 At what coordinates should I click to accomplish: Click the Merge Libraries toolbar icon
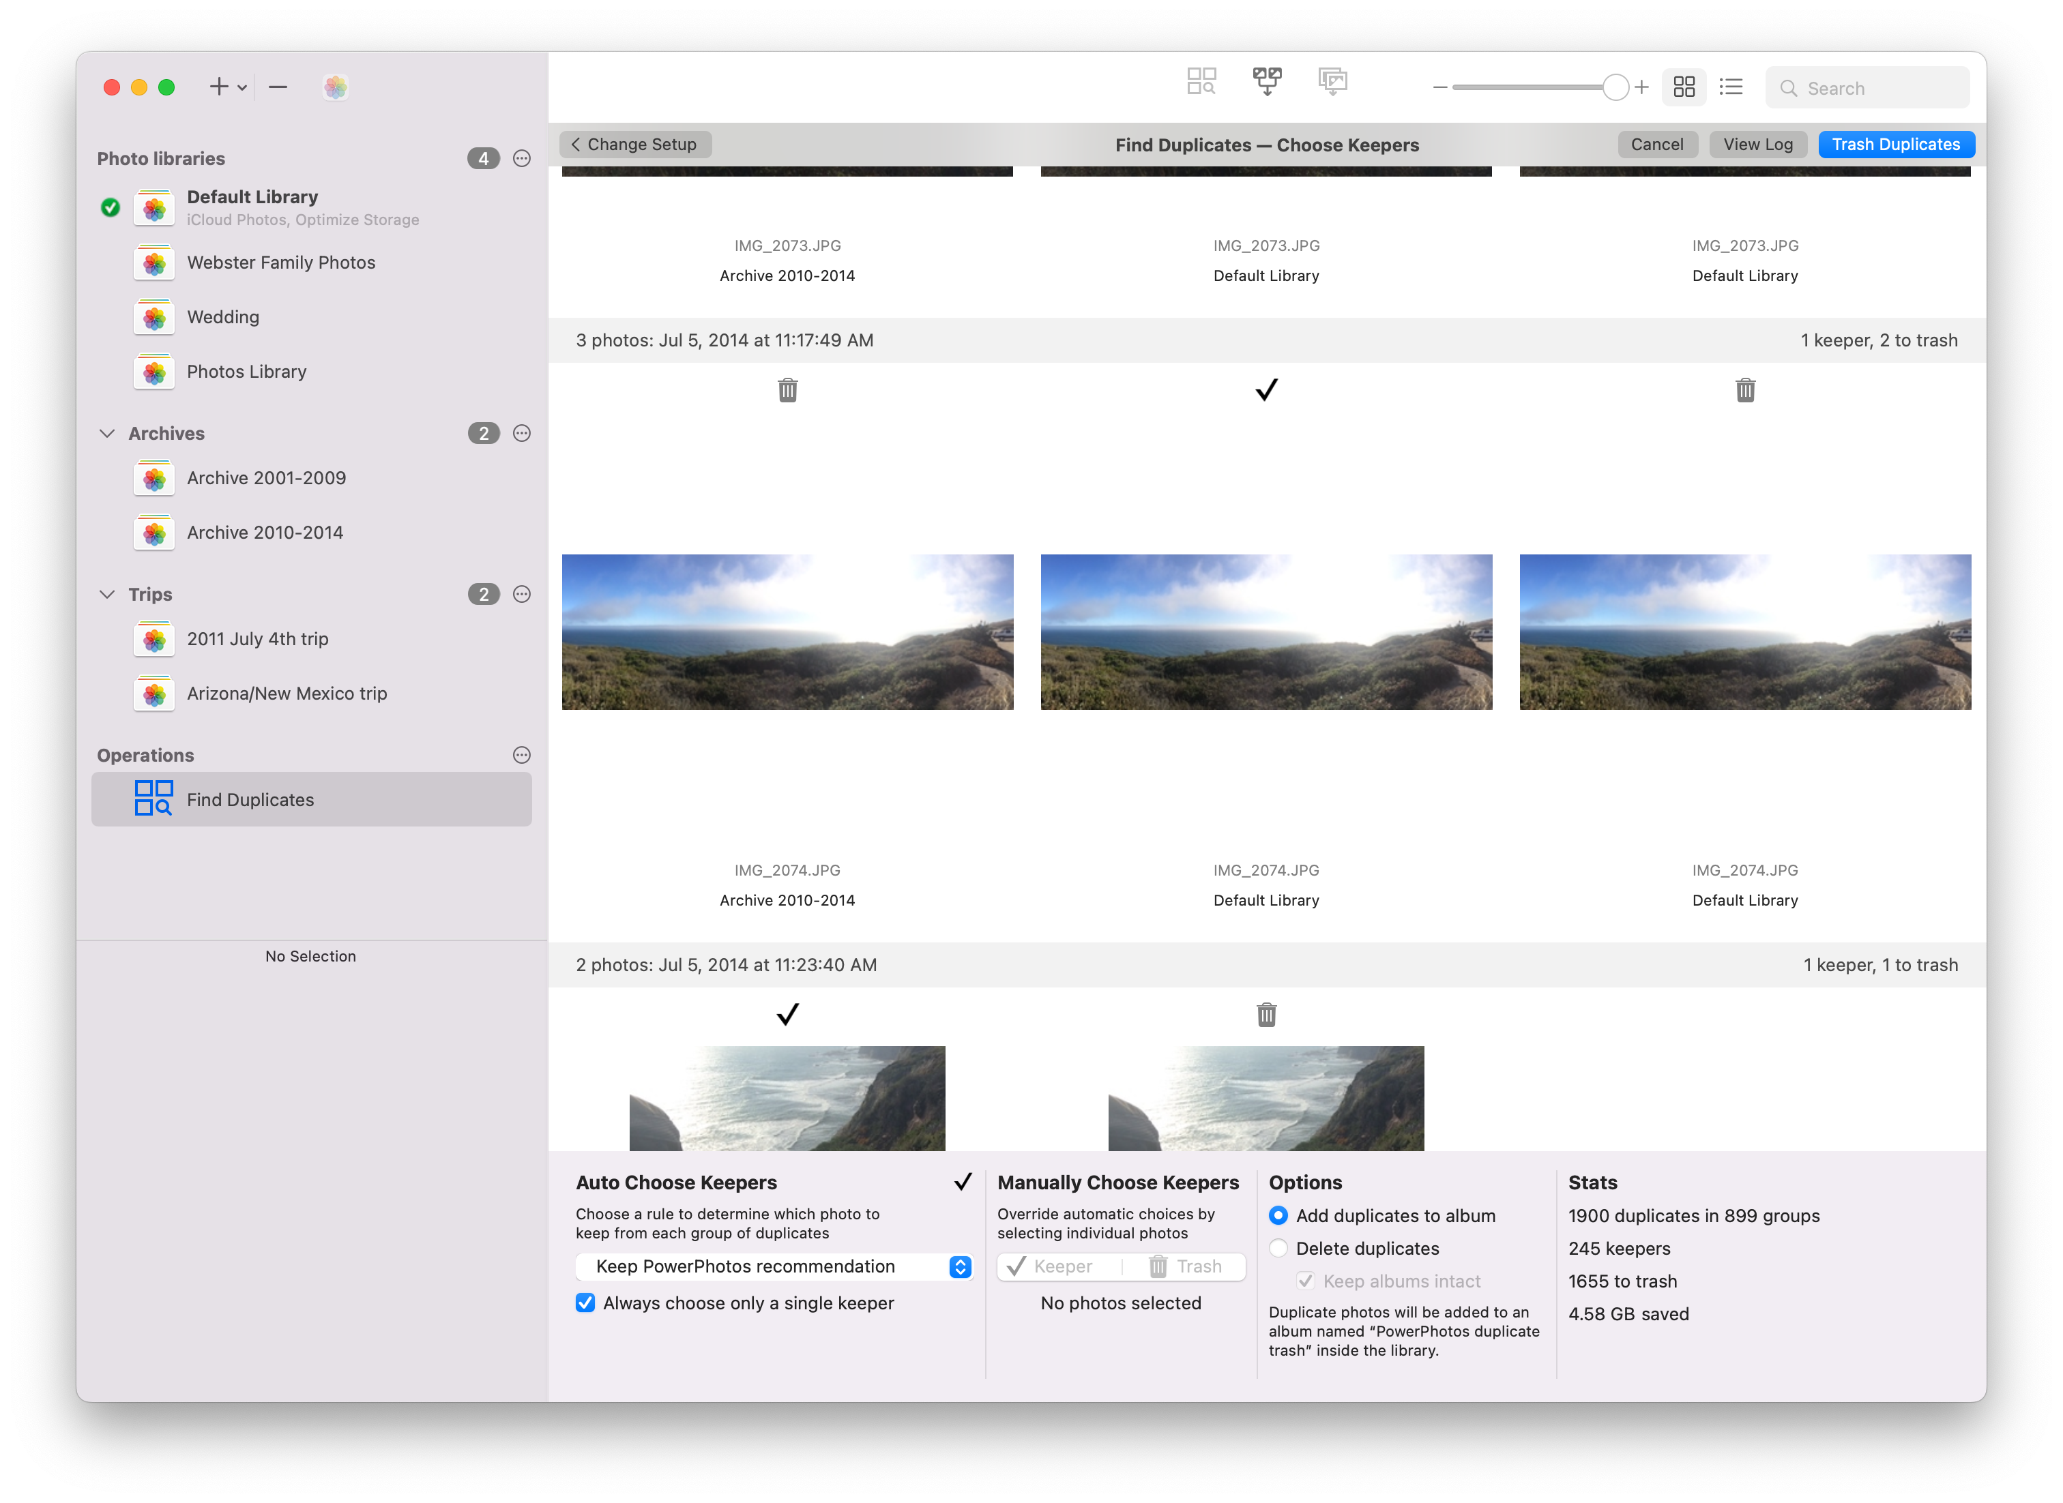click(1267, 82)
